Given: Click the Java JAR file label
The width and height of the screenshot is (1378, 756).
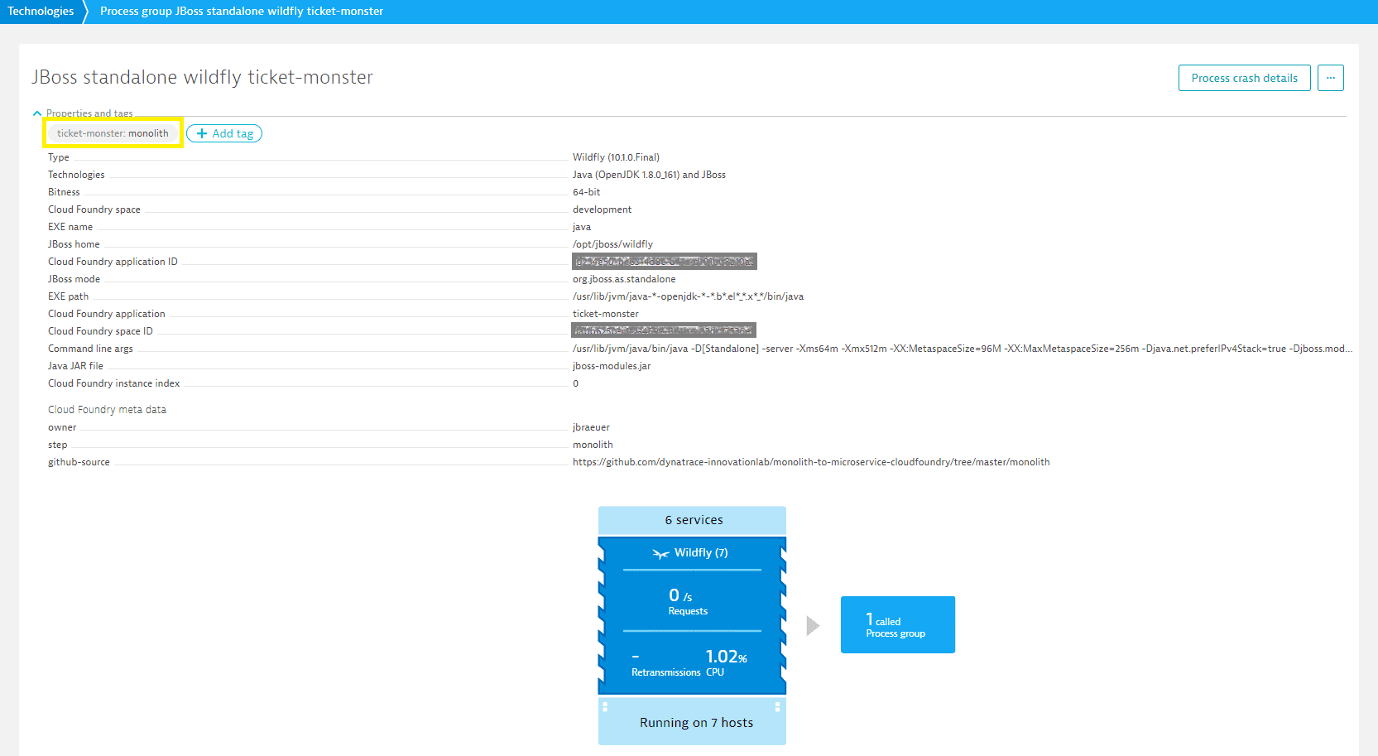Looking at the screenshot, I should [75, 366].
